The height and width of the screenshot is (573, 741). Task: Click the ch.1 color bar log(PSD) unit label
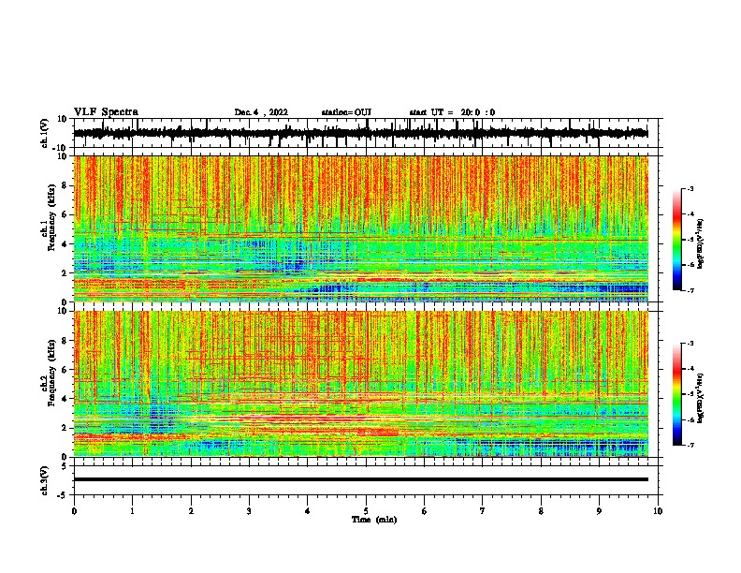point(701,244)
